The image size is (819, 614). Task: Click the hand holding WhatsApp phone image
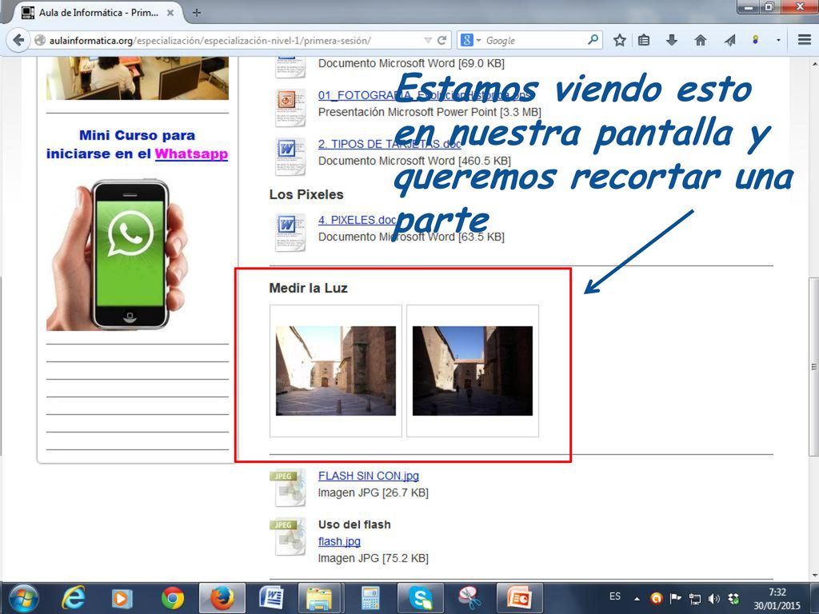pyautogui.click(x=117, y=254)
